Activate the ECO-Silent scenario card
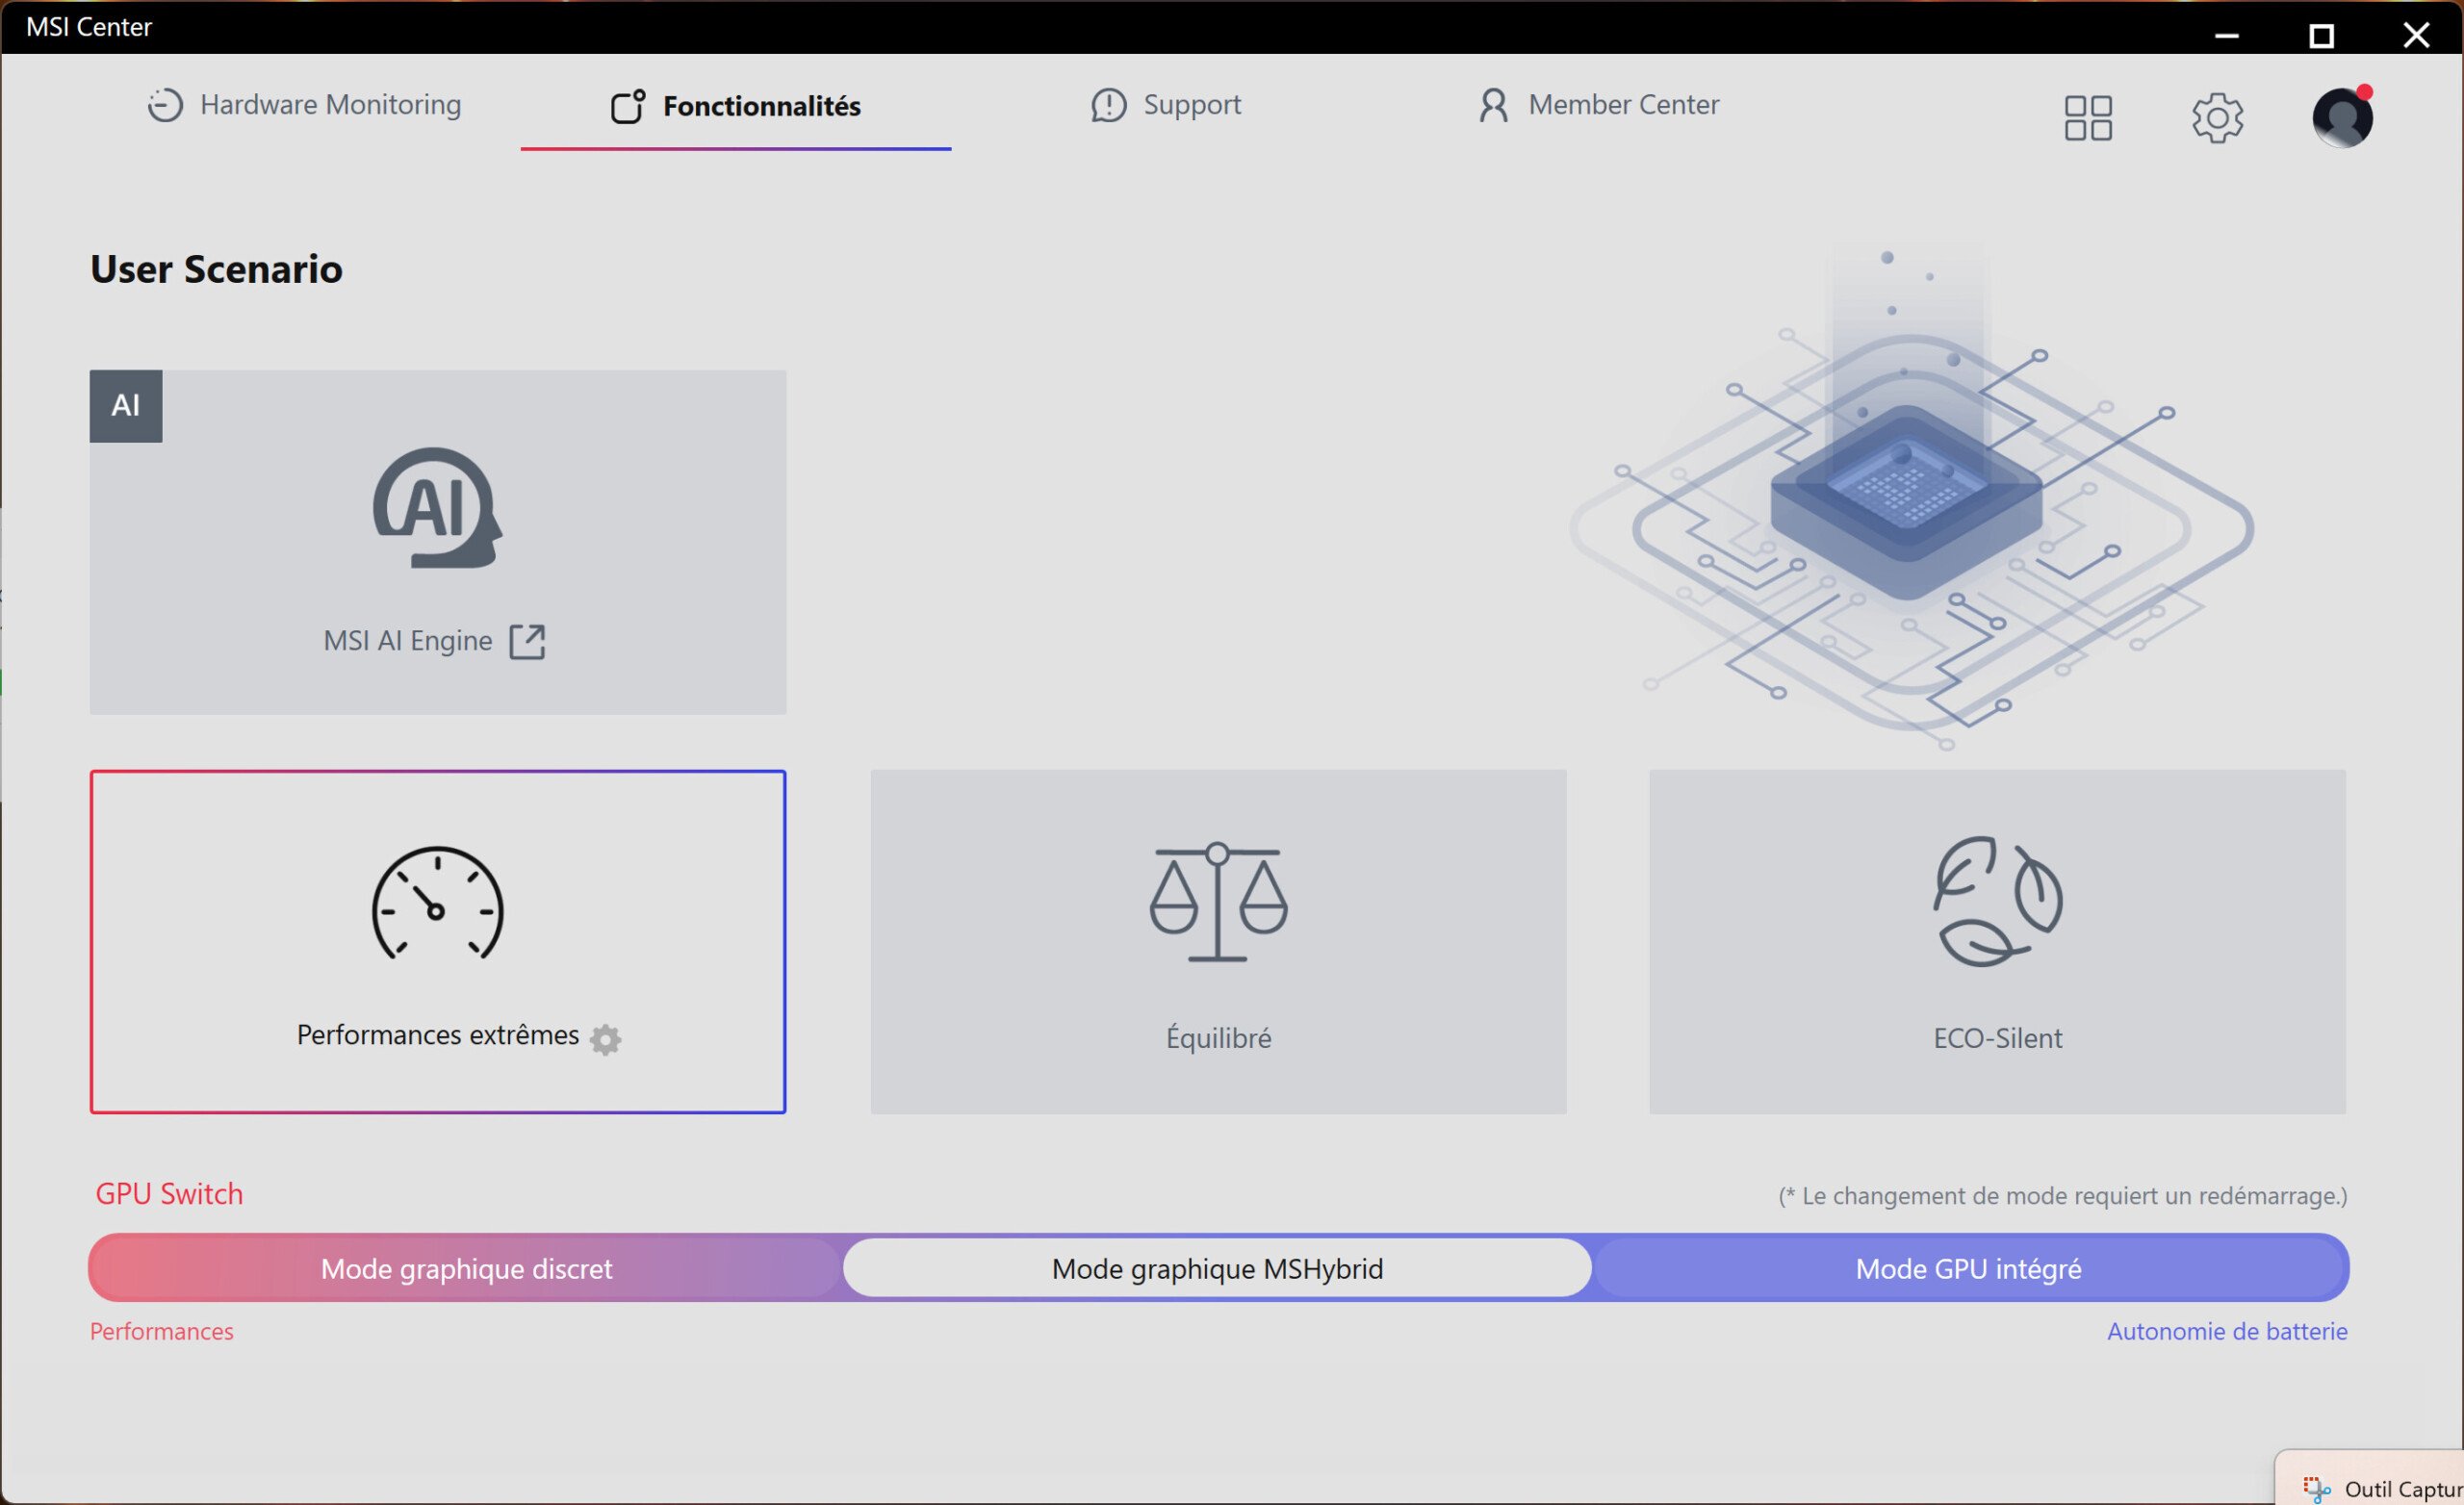 (1996, 1038)
